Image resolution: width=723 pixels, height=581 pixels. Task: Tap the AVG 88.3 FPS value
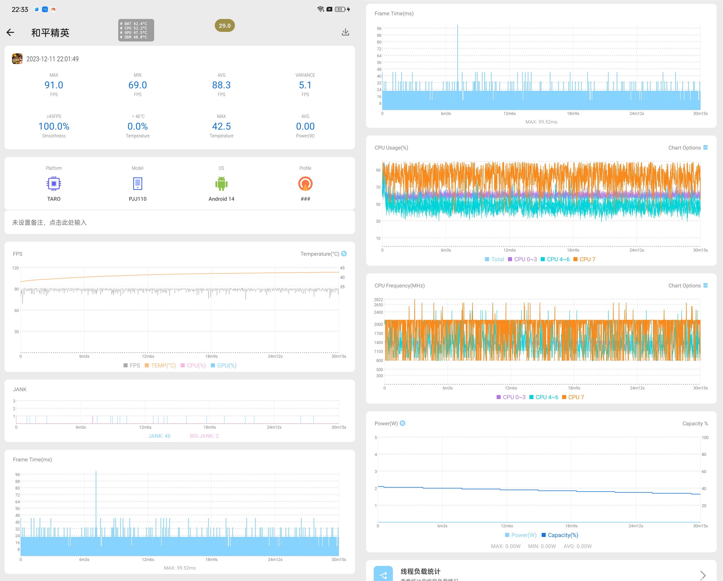(221, 85)
